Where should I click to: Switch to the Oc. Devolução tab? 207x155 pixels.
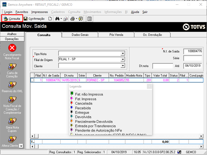coord(152,35)
